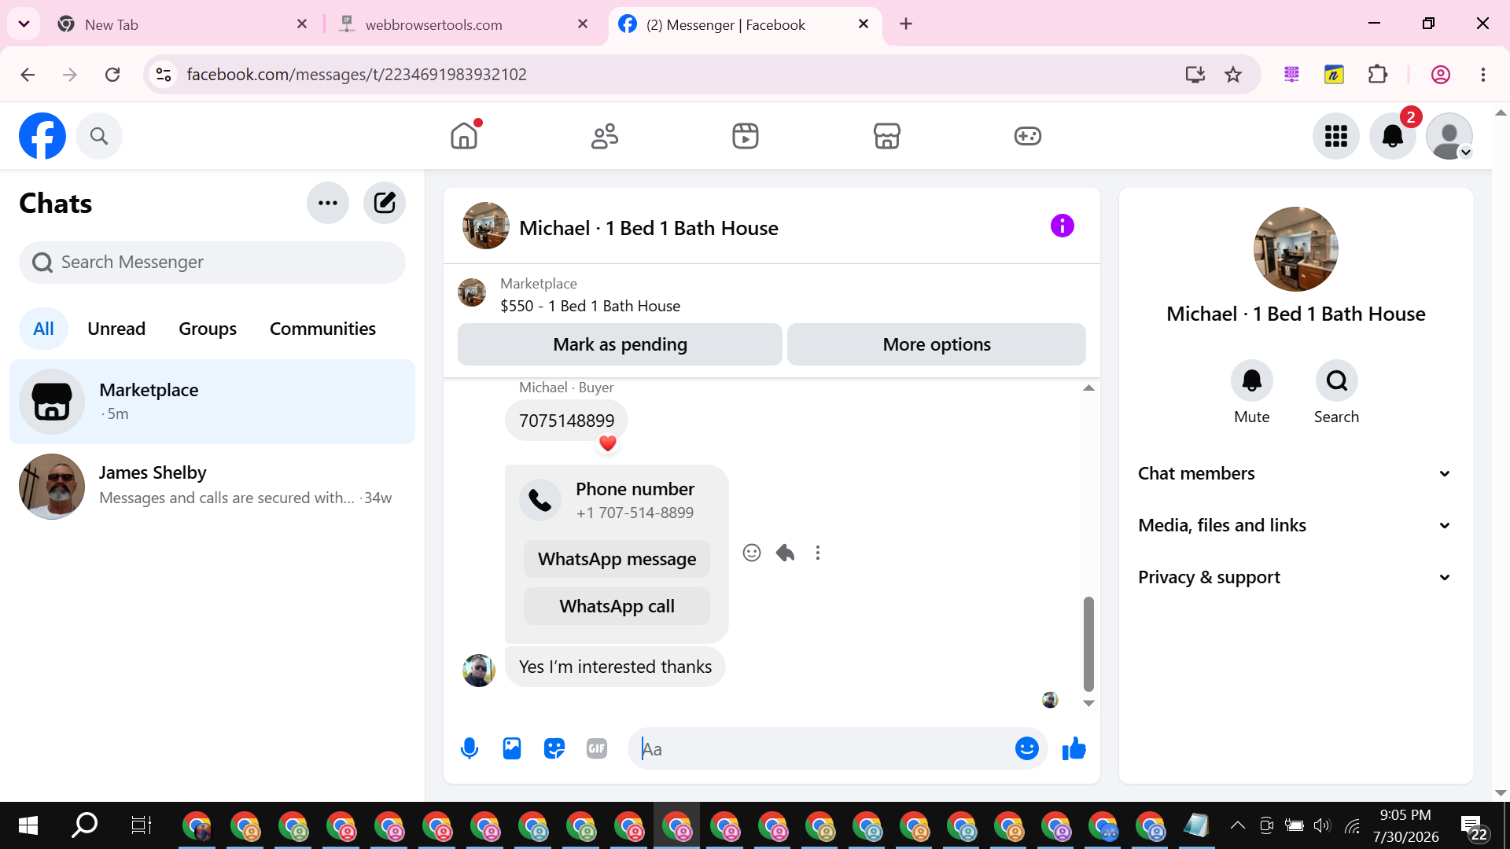This screenshot has height=849, width=1510.
Task: Expand Media, files and links section
Action: (x=1295, y=525)
